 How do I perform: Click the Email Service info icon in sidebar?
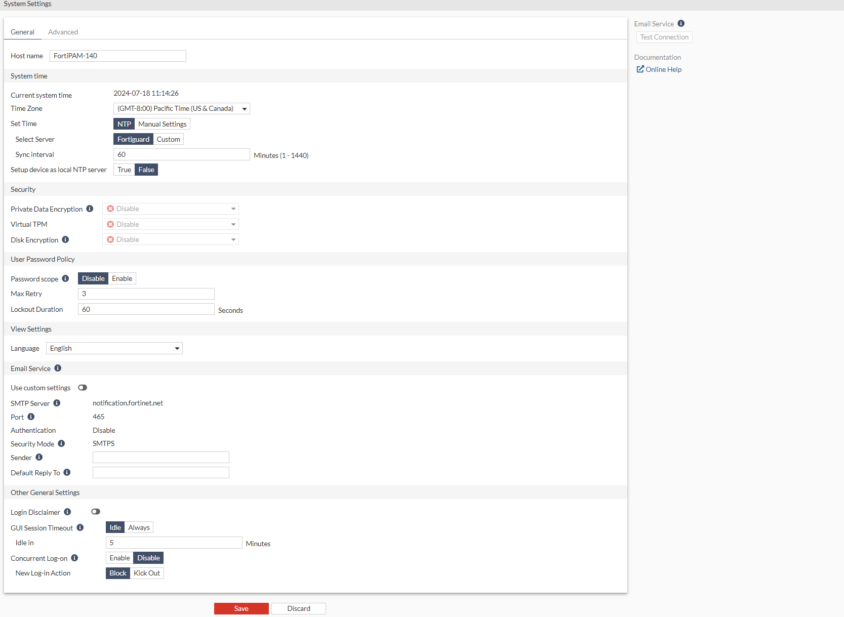click(680, 23)
